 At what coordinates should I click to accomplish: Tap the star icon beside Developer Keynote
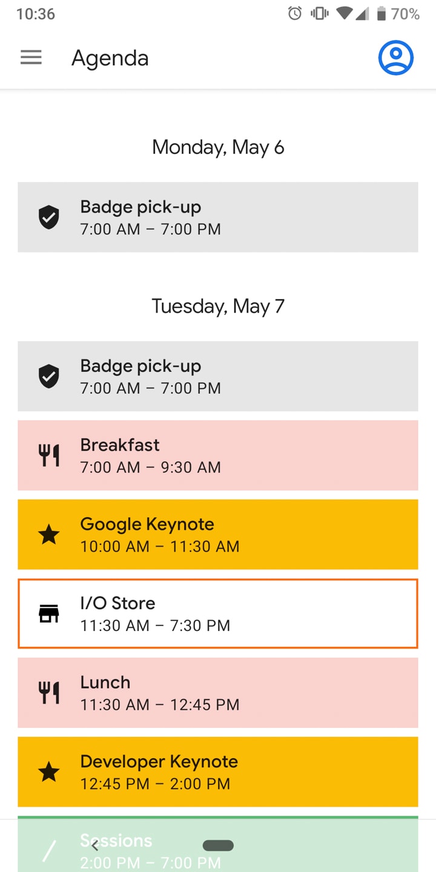pyautogui.click(x=49, y=772)
